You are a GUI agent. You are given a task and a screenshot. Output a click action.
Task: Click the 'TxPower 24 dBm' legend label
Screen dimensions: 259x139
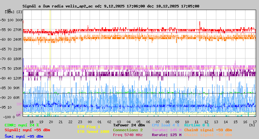coord(129,125)
